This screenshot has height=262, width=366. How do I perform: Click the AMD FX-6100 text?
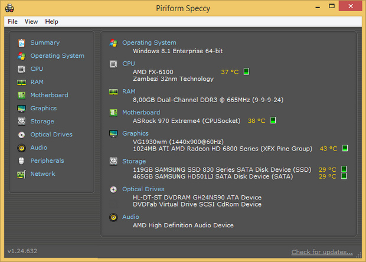(x=153, y=72)
